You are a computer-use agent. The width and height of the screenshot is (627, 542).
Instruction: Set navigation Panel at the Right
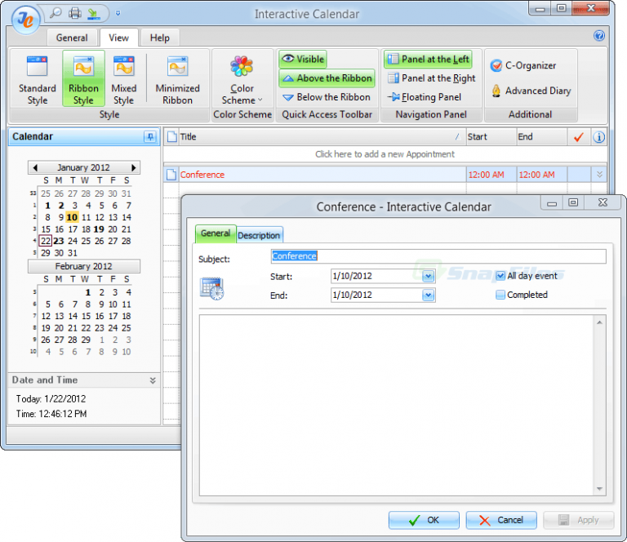tap(432, 78)
